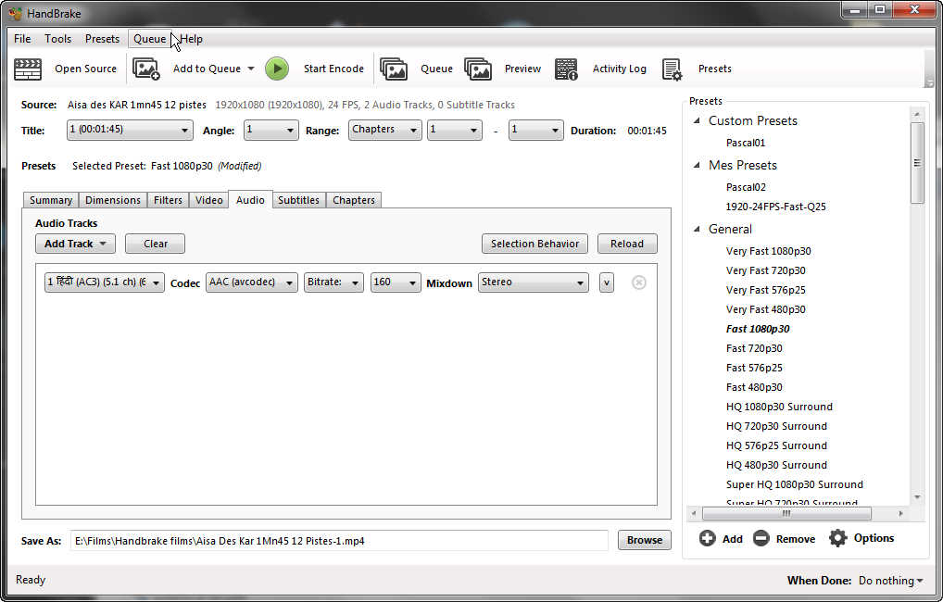Image resolution: width=943 pixels, height=602 pixels.
Task: Click in the Save As path field
Action: (340, 541)
